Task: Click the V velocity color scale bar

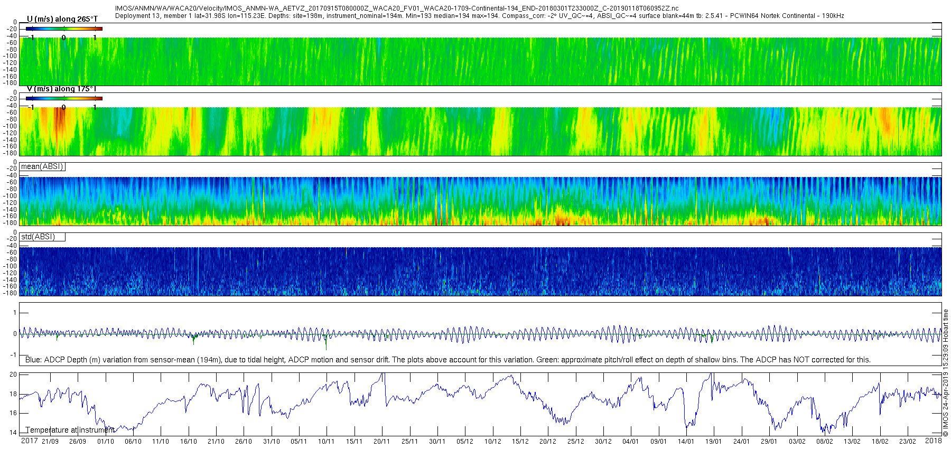Action: coord(64,98)
